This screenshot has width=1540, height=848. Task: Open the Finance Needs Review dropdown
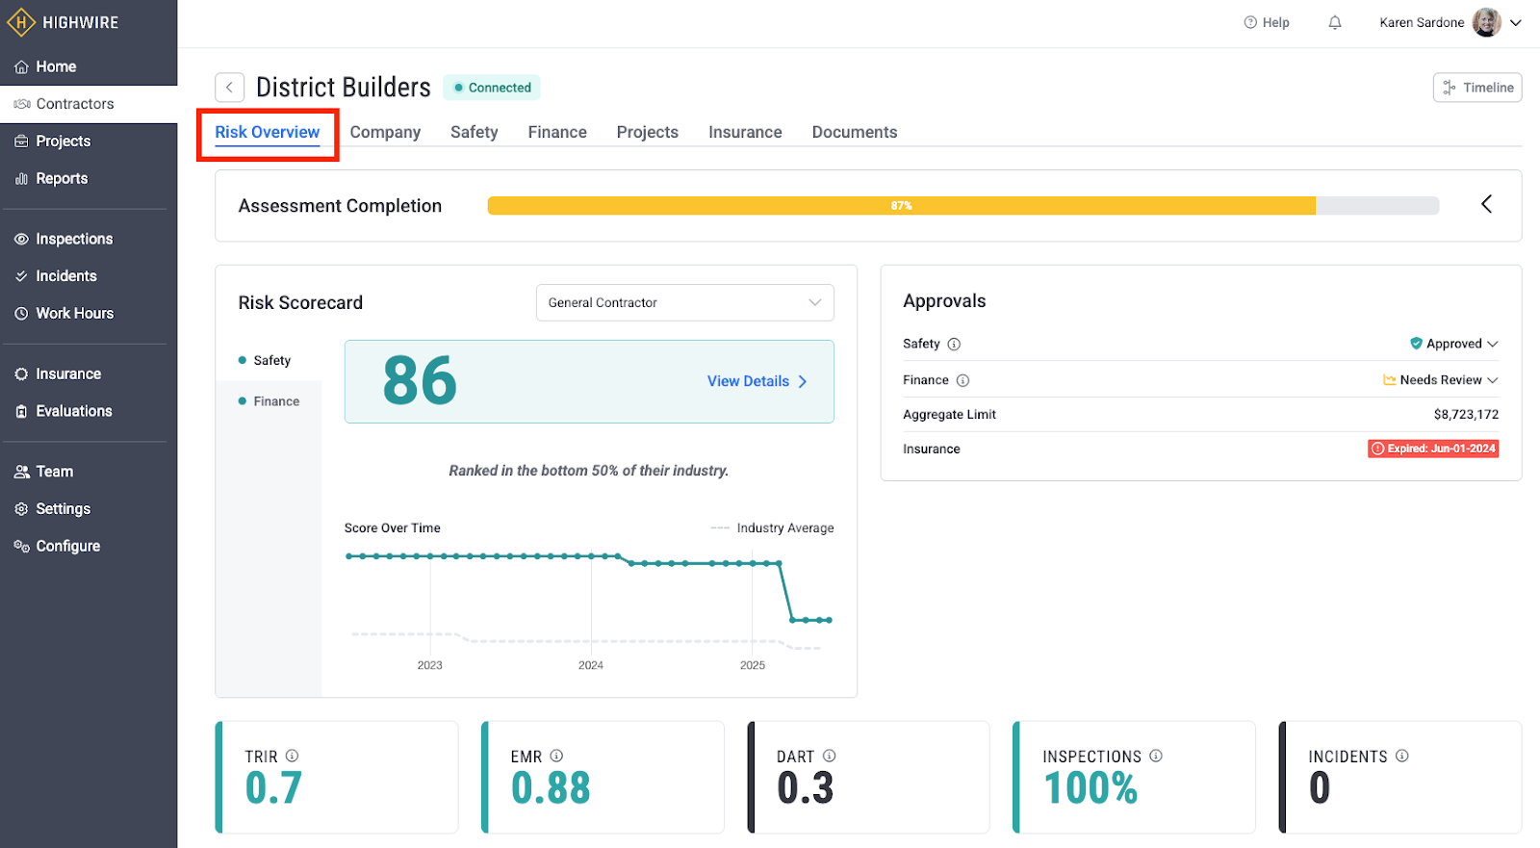[x=1441, y=381]
